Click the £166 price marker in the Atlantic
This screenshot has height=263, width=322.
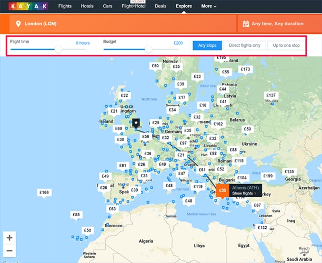[x=44, y=193]
